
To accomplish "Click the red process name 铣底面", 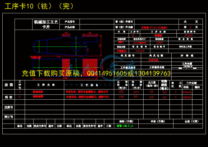I will [x=158, y=35].
